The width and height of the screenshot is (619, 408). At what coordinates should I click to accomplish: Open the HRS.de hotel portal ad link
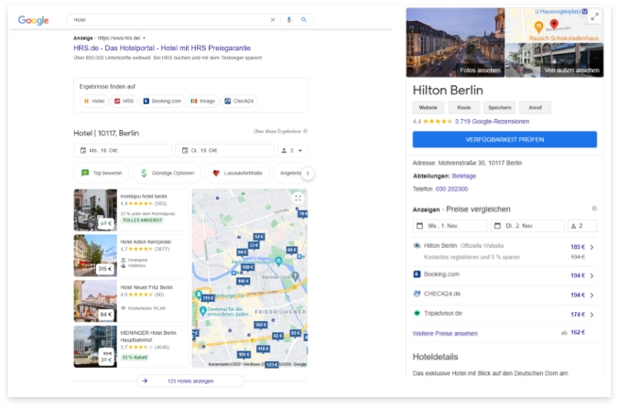(x=162, y=48)
